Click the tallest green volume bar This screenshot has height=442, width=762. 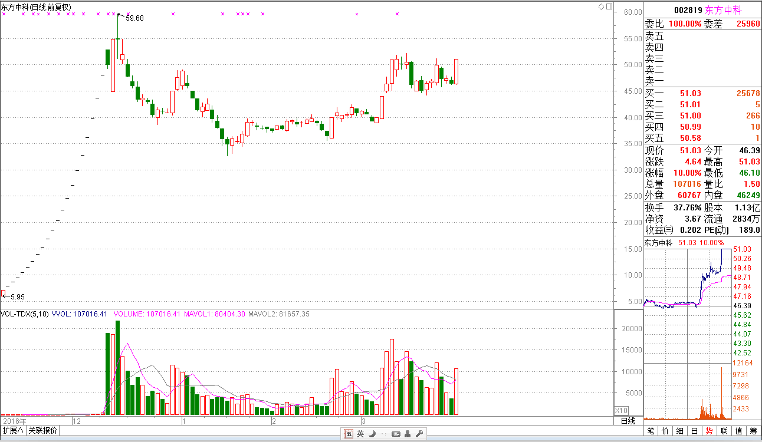[117, 368]
